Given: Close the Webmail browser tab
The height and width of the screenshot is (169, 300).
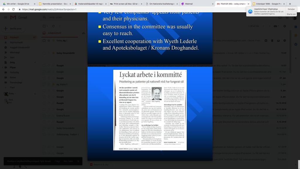Looking at the screenshot, I should (x=213, y=4).
